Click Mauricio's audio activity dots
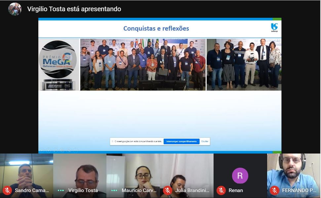The width and height of the screenshot is (321, 198). tap(114, 190)
